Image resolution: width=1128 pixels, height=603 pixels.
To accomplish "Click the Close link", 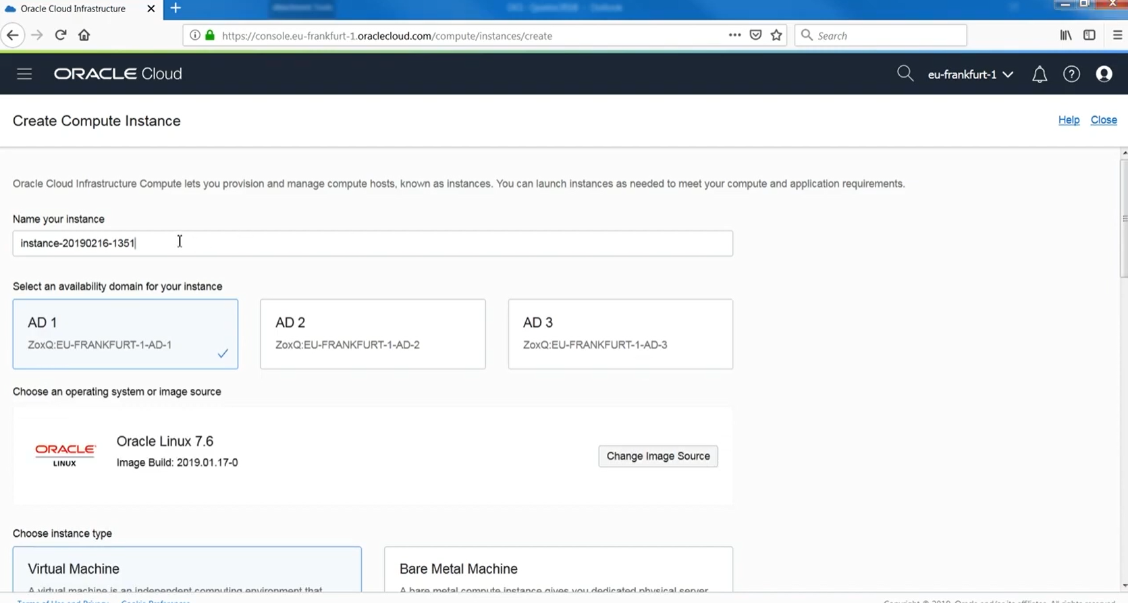I will pos(1104,120).
